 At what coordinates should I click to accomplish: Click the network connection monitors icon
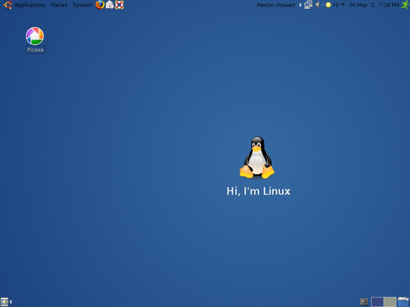pyautogui.click(x=309, y=5)
